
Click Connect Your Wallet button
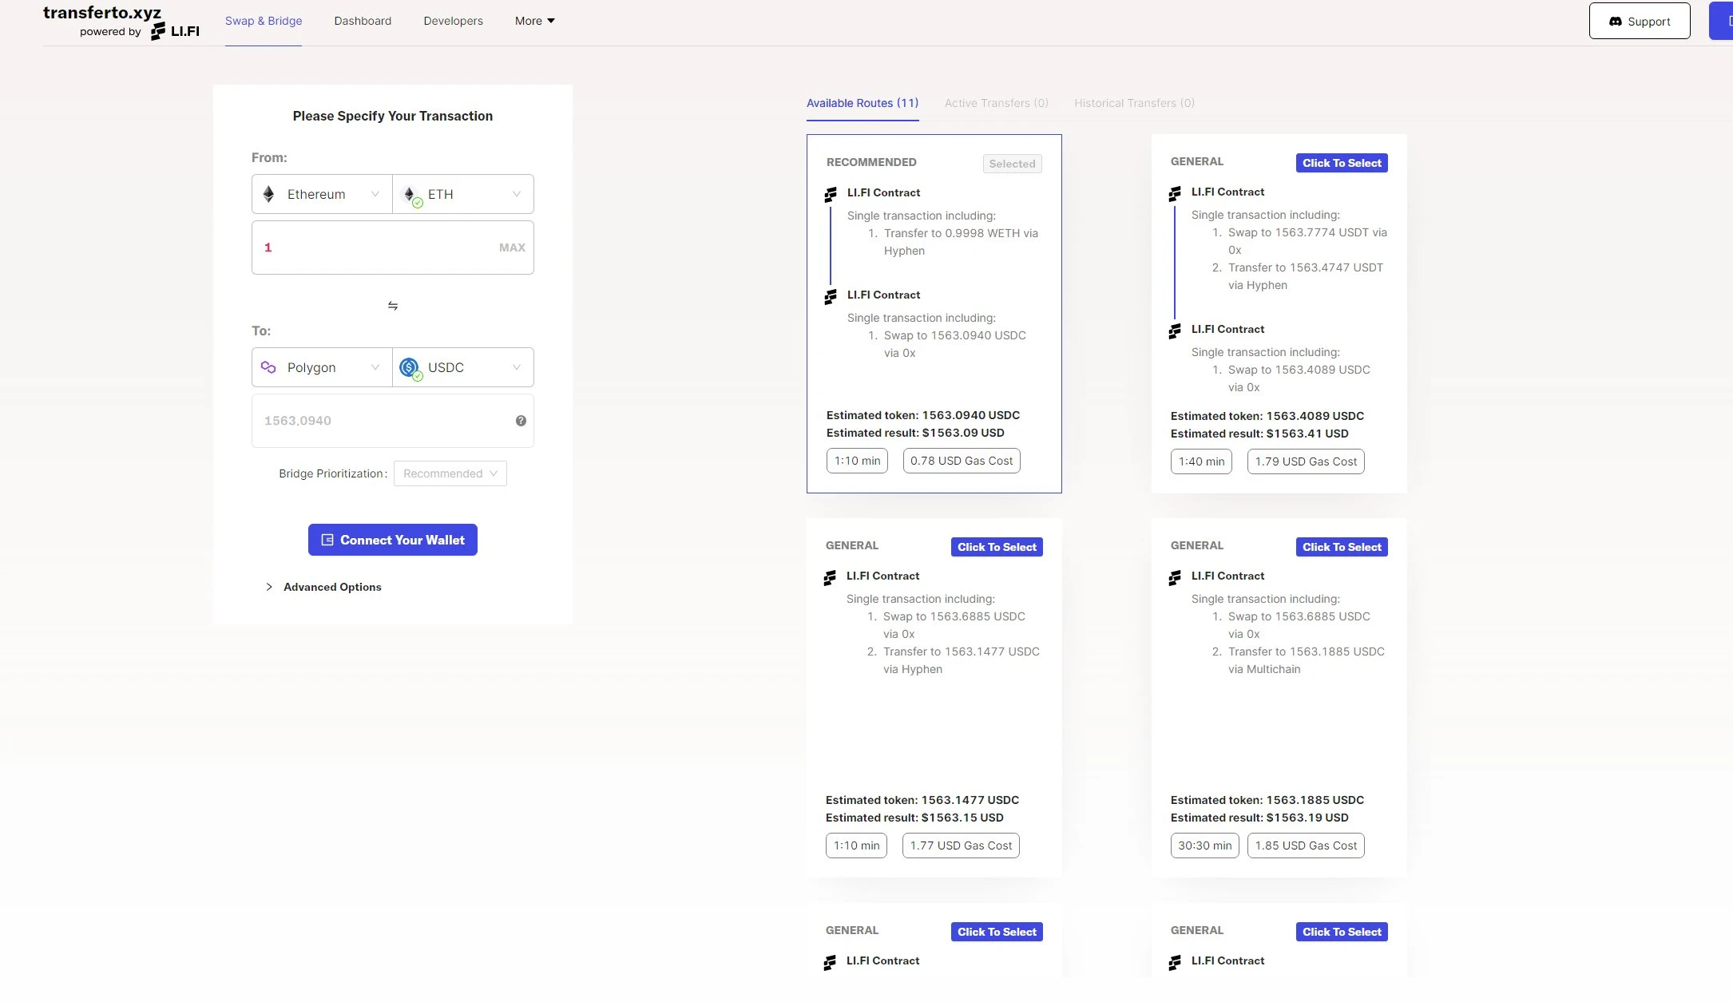coord(392,539)
